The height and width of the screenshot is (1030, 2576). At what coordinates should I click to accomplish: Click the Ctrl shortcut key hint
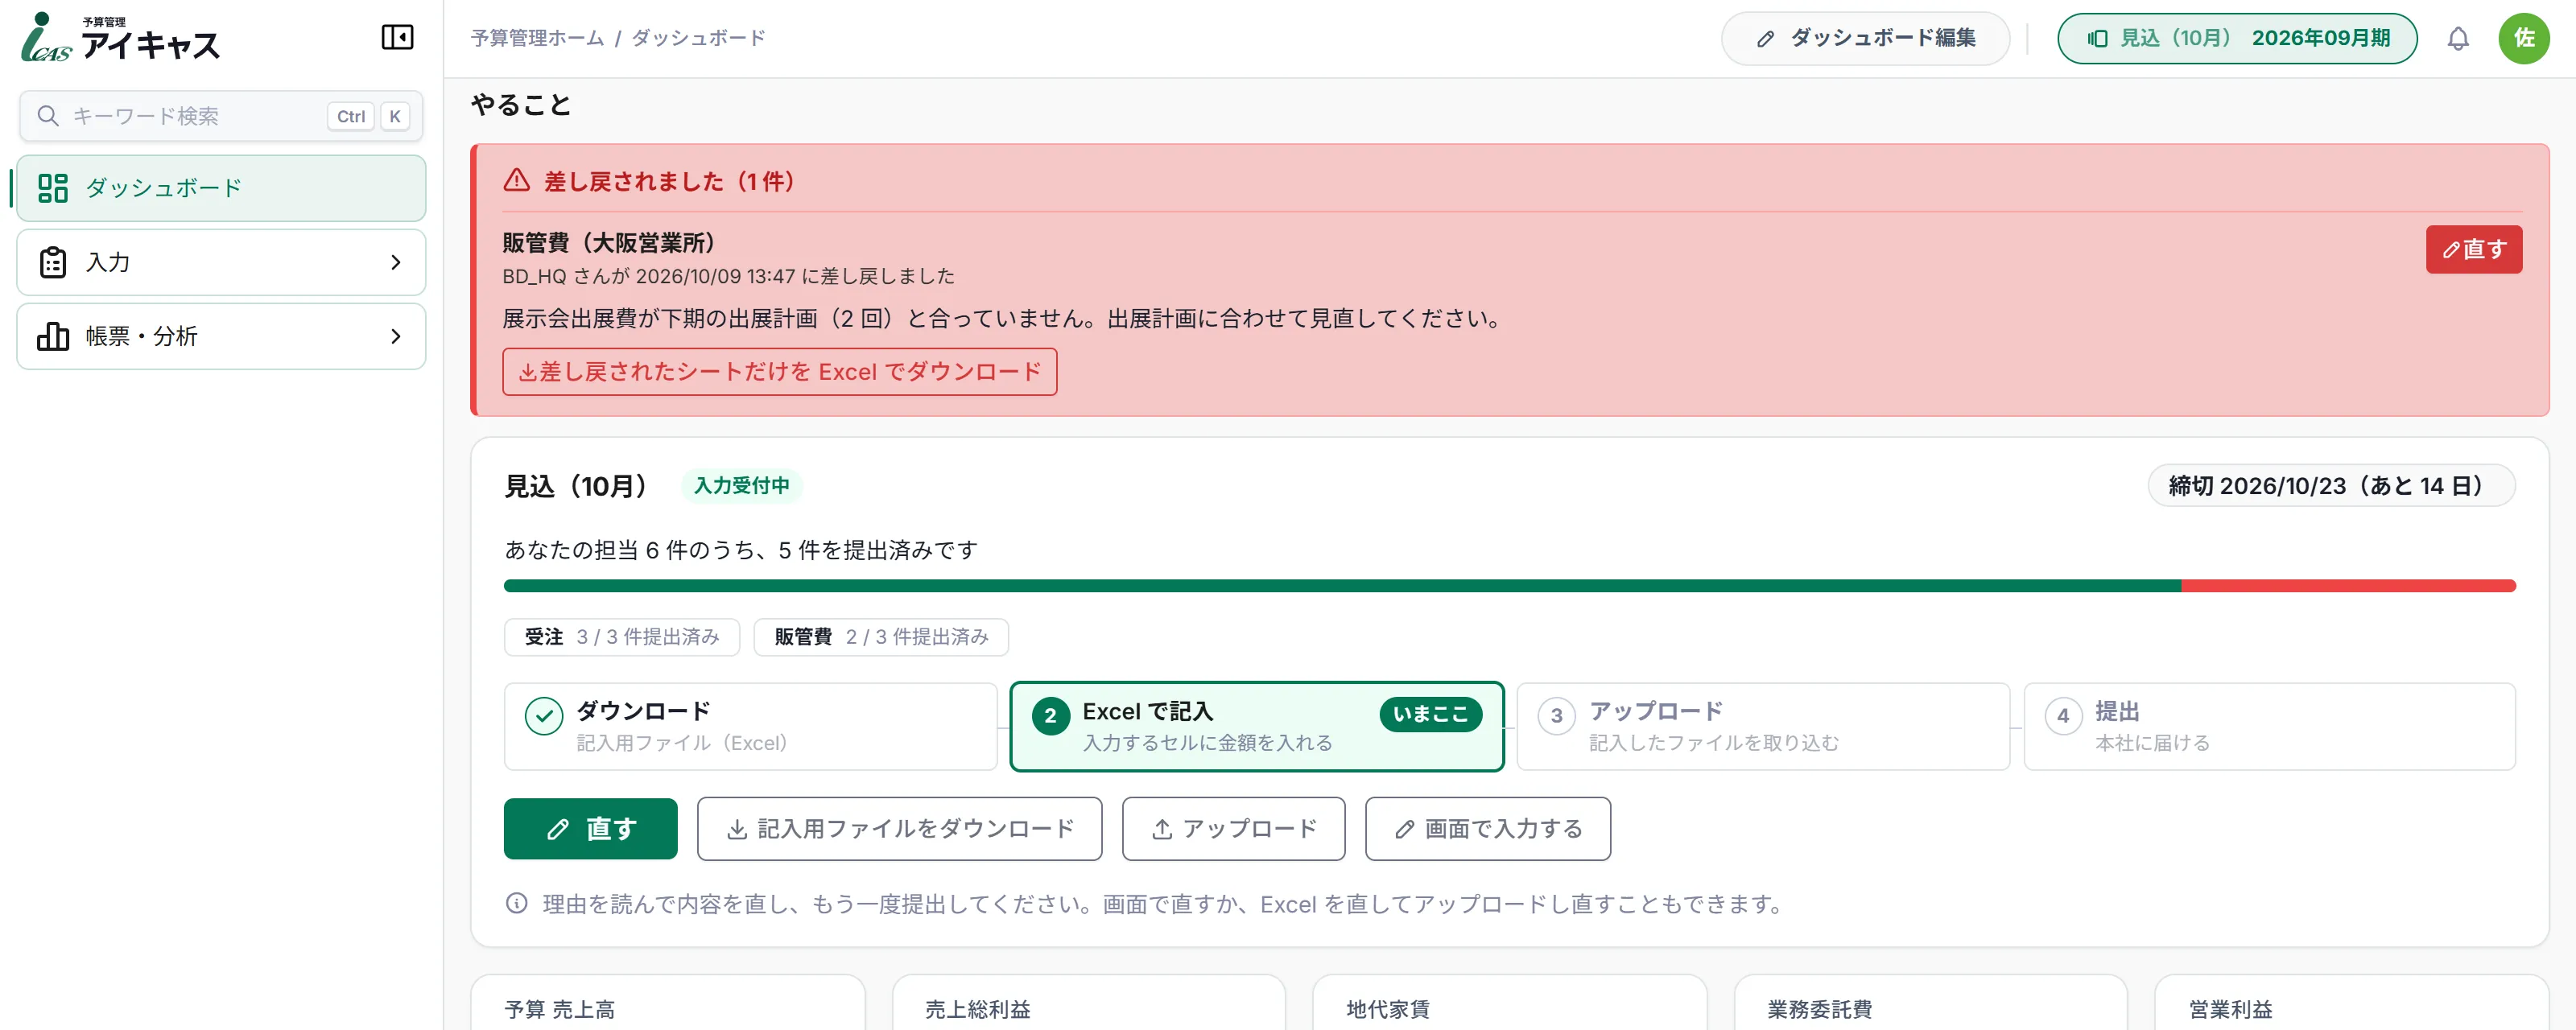(350, 116)
